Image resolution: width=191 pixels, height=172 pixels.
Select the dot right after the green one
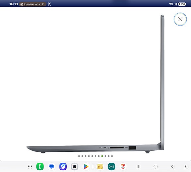coord(105,156)
